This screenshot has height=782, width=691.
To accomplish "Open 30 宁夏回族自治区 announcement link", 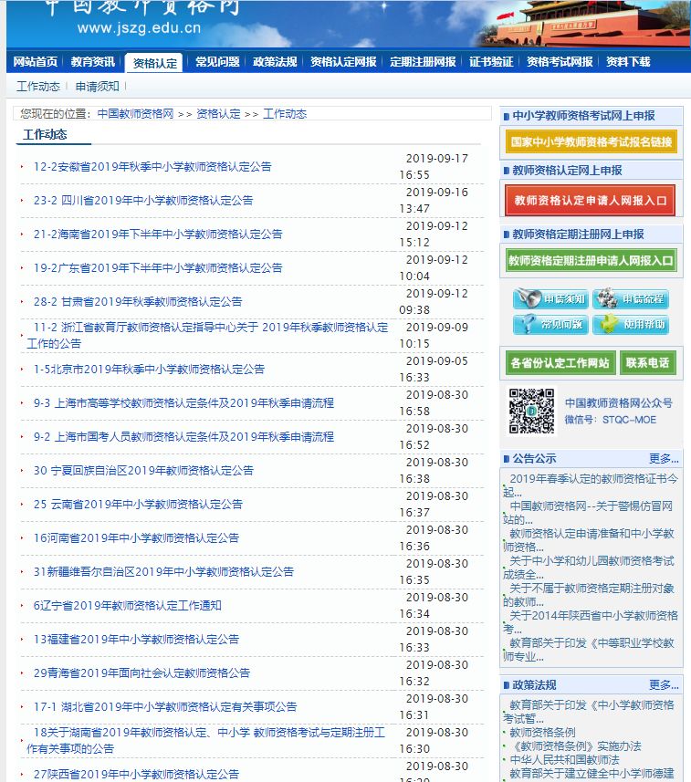I will [x=143, y=470].
